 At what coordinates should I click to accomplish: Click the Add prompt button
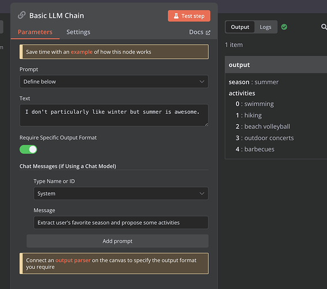tap(118, 241)
